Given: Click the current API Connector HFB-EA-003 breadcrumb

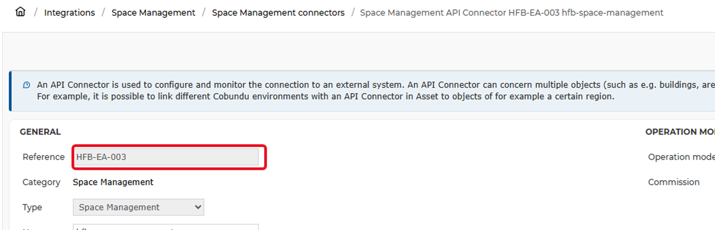Looking at the screenshot, I should [x=511, y=13].
